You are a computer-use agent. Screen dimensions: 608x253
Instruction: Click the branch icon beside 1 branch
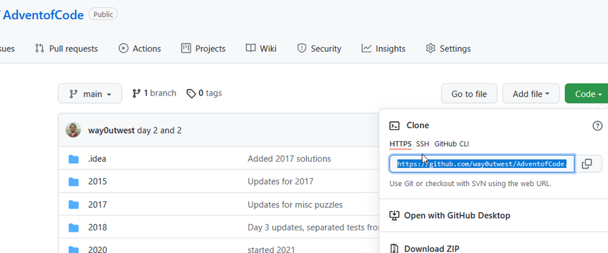click(x=137, y=93)
